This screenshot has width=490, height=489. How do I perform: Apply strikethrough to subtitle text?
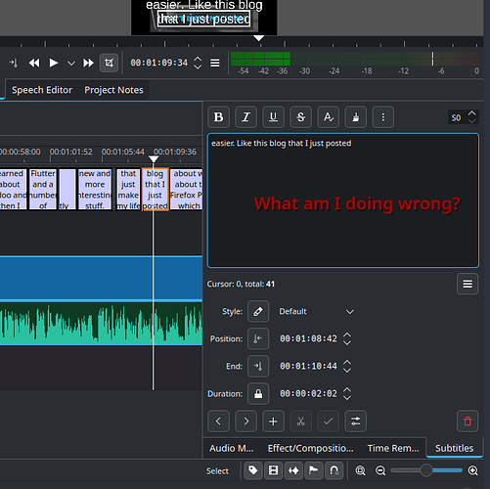(x=300, y=117)
